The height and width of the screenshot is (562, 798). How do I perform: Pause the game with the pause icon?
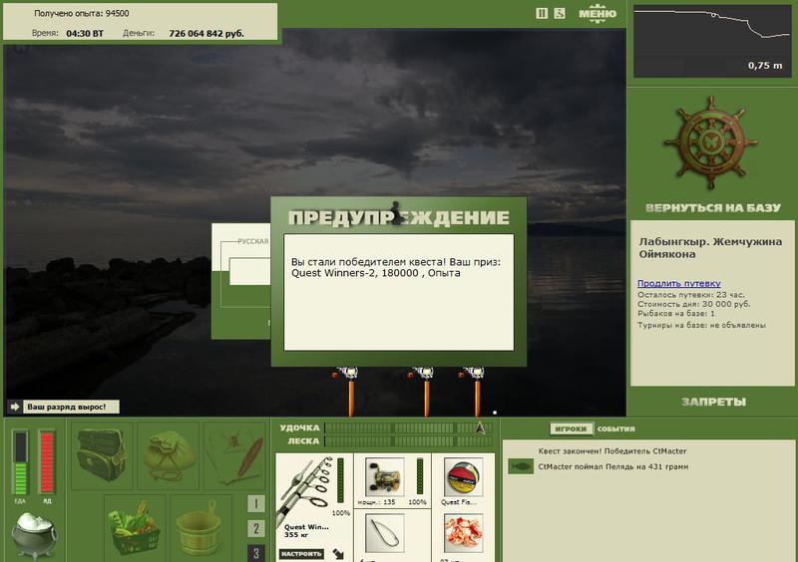[542, 14]
